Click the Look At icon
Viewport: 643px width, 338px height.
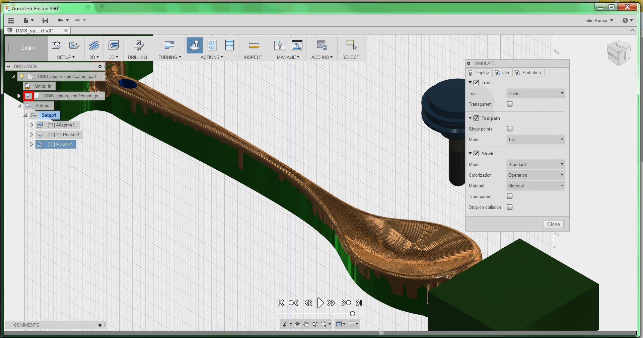(x=297, y=324)
